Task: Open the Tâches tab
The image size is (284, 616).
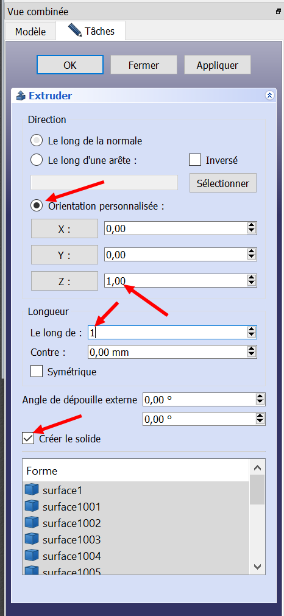Action: pyautogui.click(x=91, y=30)
